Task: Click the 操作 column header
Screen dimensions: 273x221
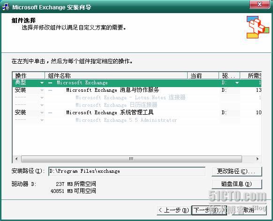Action: point(29,75)
